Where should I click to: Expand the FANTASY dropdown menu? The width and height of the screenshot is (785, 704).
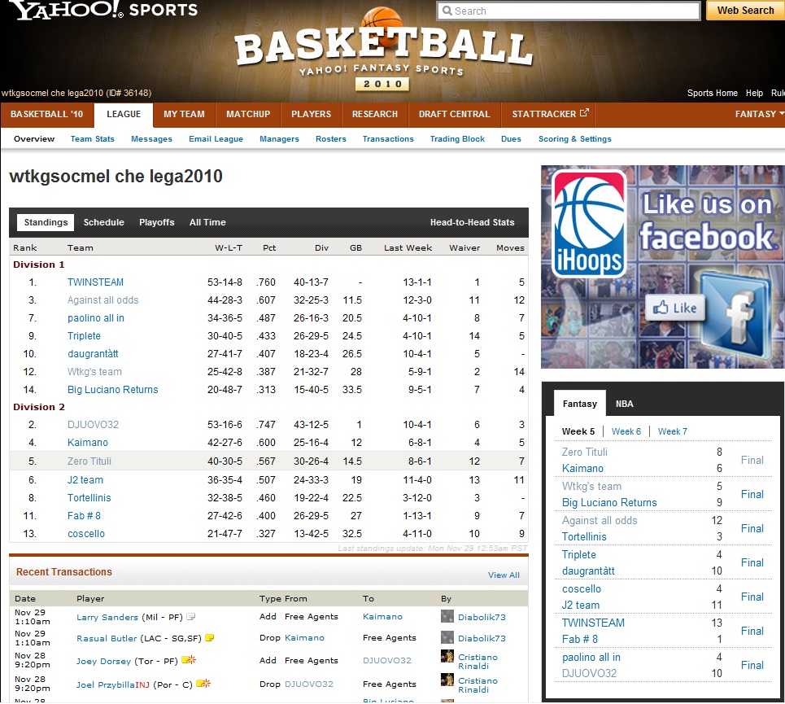click(759, 114)
